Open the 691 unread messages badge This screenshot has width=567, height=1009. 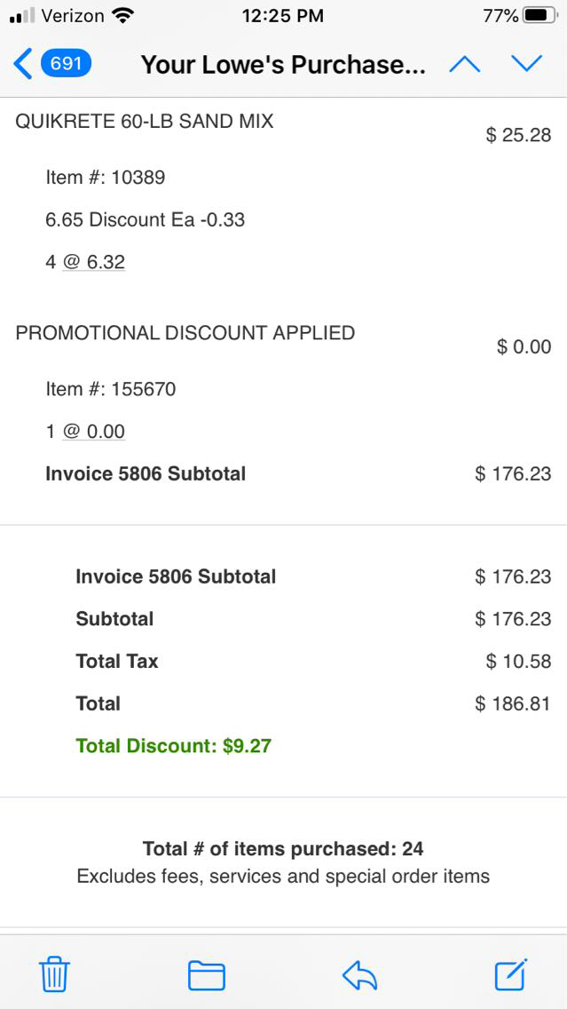tap(66, 64)
